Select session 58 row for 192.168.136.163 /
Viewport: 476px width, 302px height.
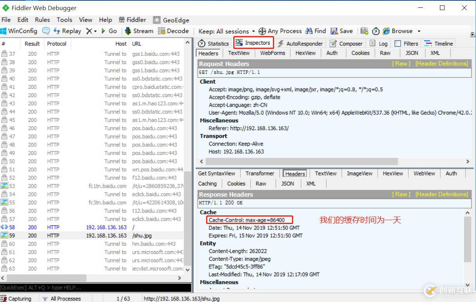[92, 227]
